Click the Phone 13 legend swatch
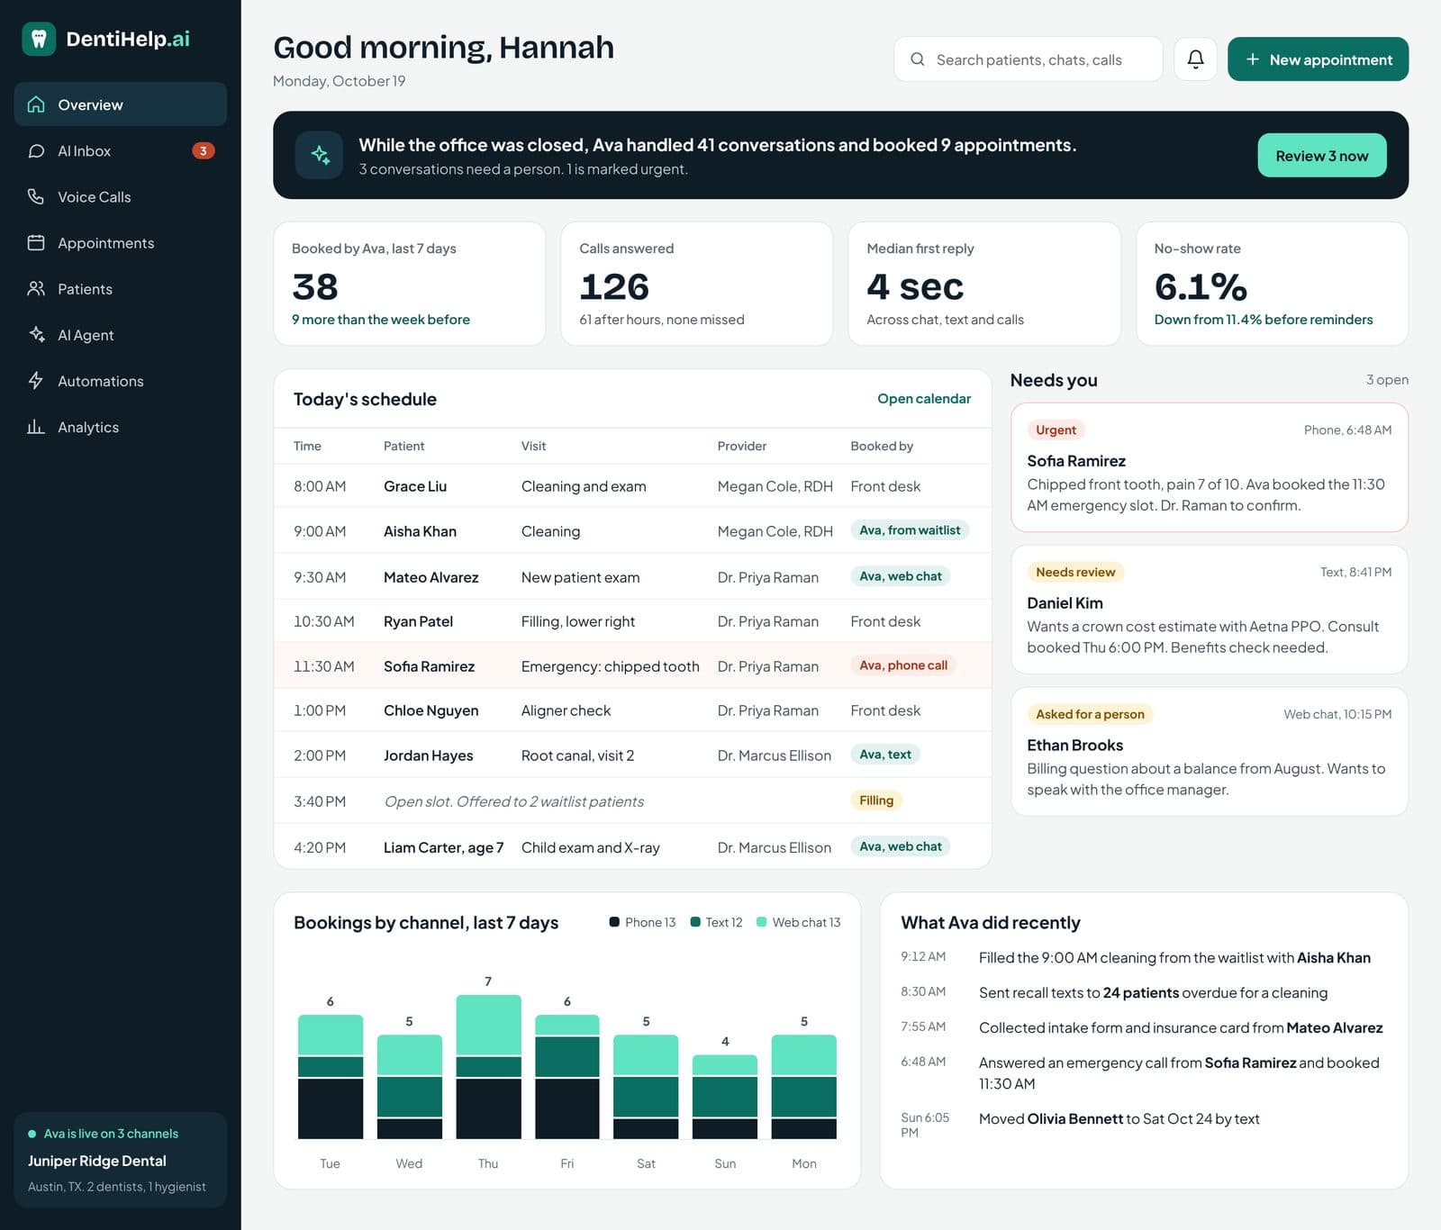 (614, 922)
